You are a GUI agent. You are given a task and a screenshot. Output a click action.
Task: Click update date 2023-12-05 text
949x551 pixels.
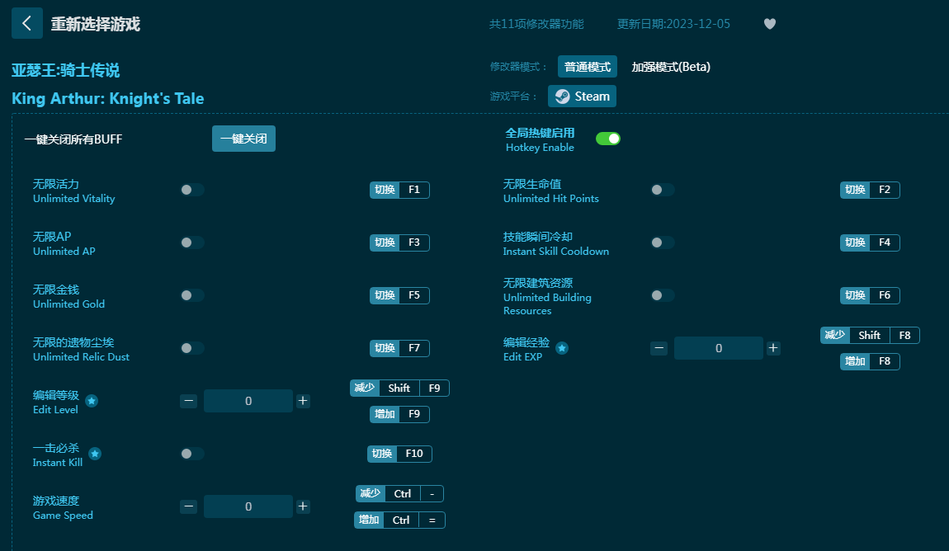tap(673, 24)
